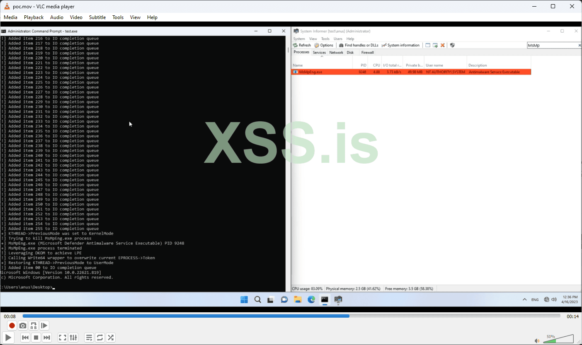Sort processes by CPU column header
Image resolution: width=582 pixels, height=345 pixels.
point(375,65)
